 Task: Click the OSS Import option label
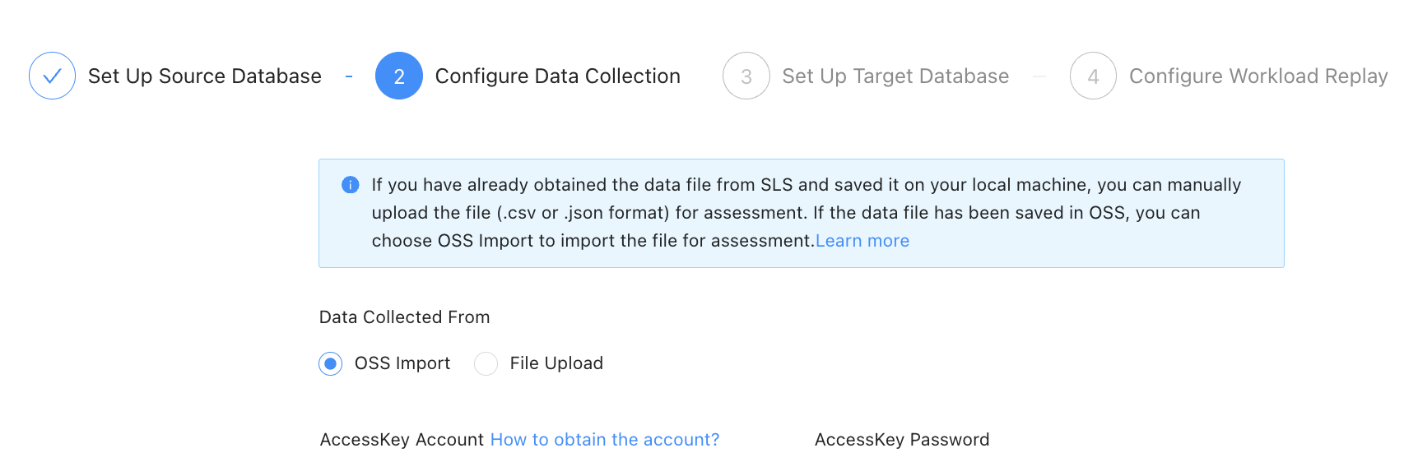tap(402, 363)
